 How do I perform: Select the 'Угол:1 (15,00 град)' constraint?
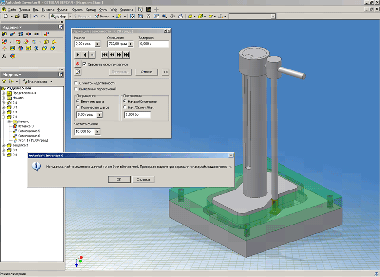point(33,140)
